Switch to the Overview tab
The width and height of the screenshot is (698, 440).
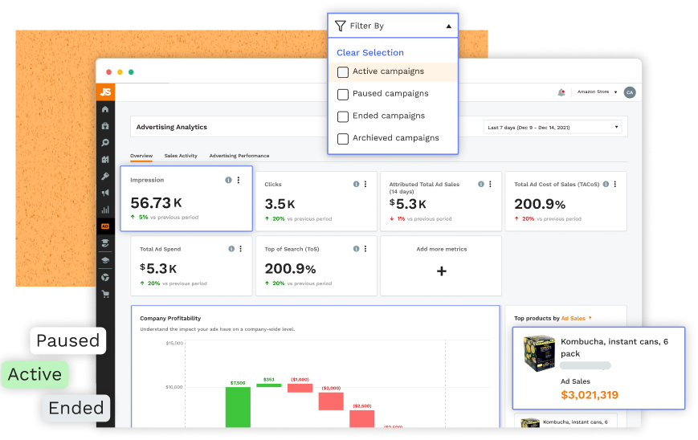pyautogui.click(x=141, y=156)
